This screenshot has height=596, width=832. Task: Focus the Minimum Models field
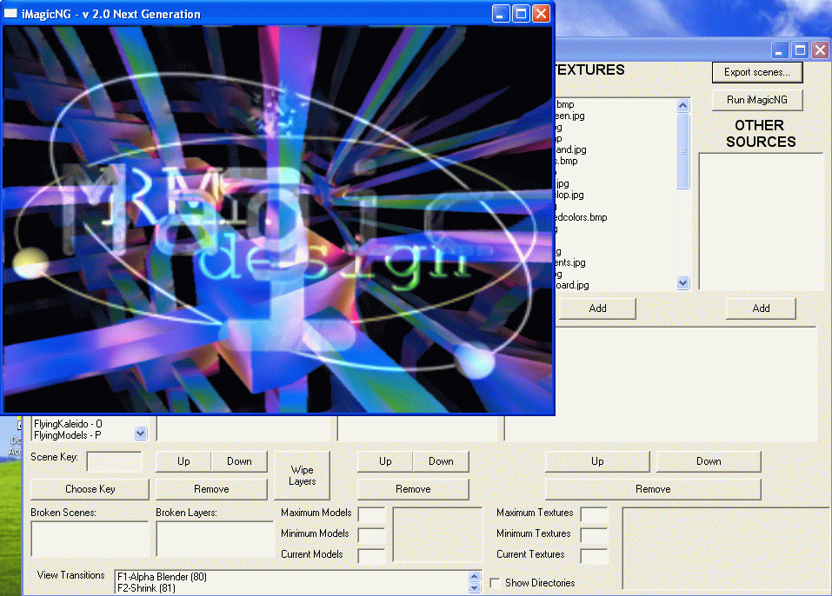click(372, 535)
